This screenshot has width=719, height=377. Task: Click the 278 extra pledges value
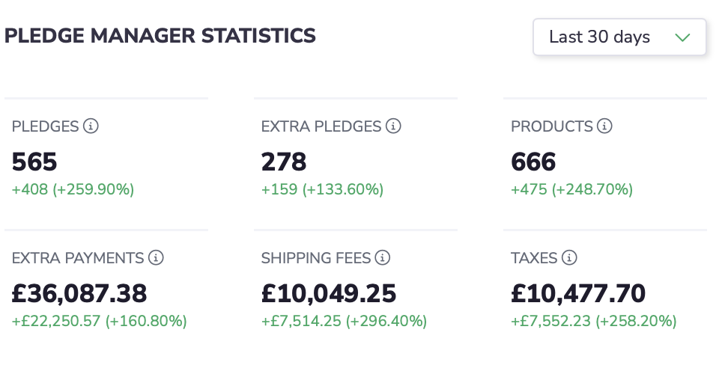(x=284, y=162)
